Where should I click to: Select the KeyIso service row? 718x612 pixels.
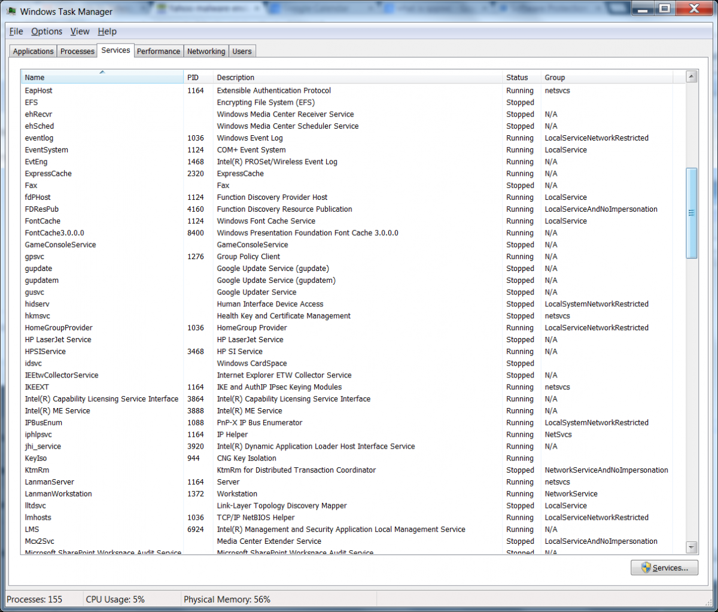[353, 458]
